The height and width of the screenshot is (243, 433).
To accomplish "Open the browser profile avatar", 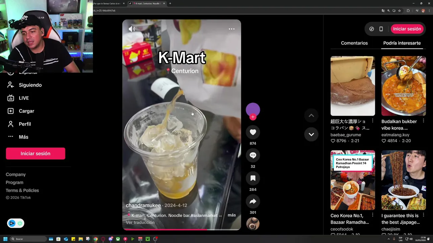I will [x=423, y=10].
